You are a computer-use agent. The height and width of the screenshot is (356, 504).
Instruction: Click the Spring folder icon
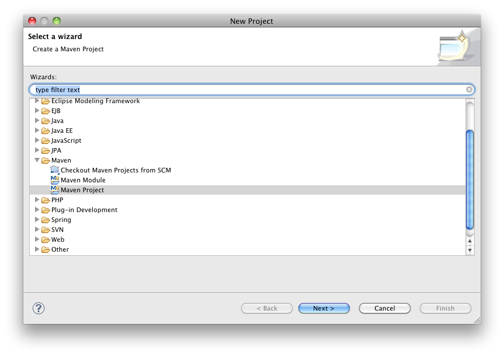(x=46, y=220)
